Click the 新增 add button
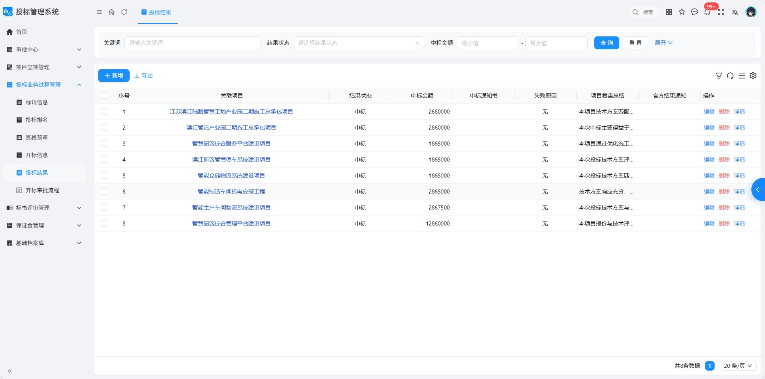The image size is (765, 379). (x=114, y=76)
